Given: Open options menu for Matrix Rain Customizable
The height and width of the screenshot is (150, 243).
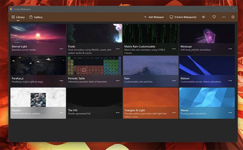Looking at the screenshot, I should click(174, 49).
